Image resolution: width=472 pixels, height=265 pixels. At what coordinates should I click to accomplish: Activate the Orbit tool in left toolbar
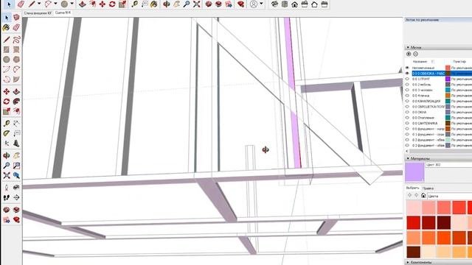[7, 155]
